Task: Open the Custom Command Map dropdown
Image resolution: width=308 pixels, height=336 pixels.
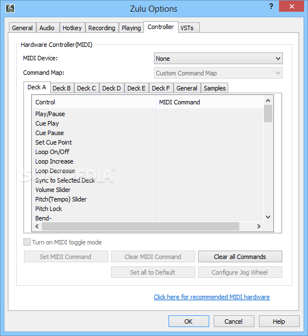Action: click(x=218, y=73)
